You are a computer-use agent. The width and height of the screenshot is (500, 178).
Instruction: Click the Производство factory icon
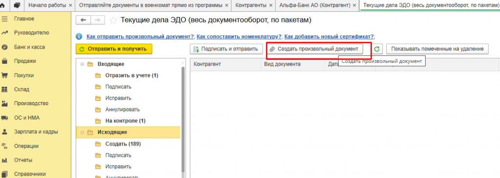tap(4, 103)
